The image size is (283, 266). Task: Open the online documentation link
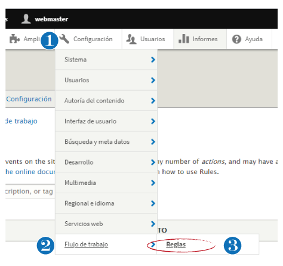point(30,172)
